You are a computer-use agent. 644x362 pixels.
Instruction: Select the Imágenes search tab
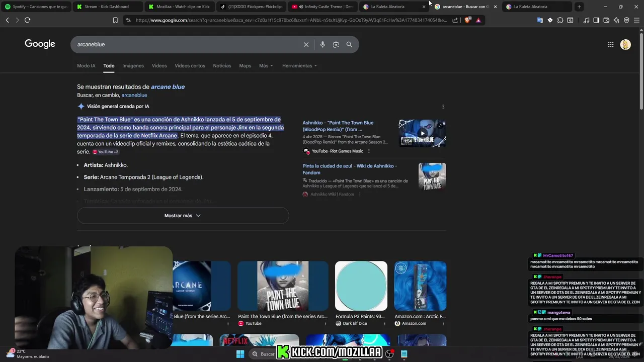tap(133, 66)
